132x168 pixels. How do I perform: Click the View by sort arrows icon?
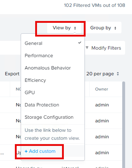[x=75, y=28]
